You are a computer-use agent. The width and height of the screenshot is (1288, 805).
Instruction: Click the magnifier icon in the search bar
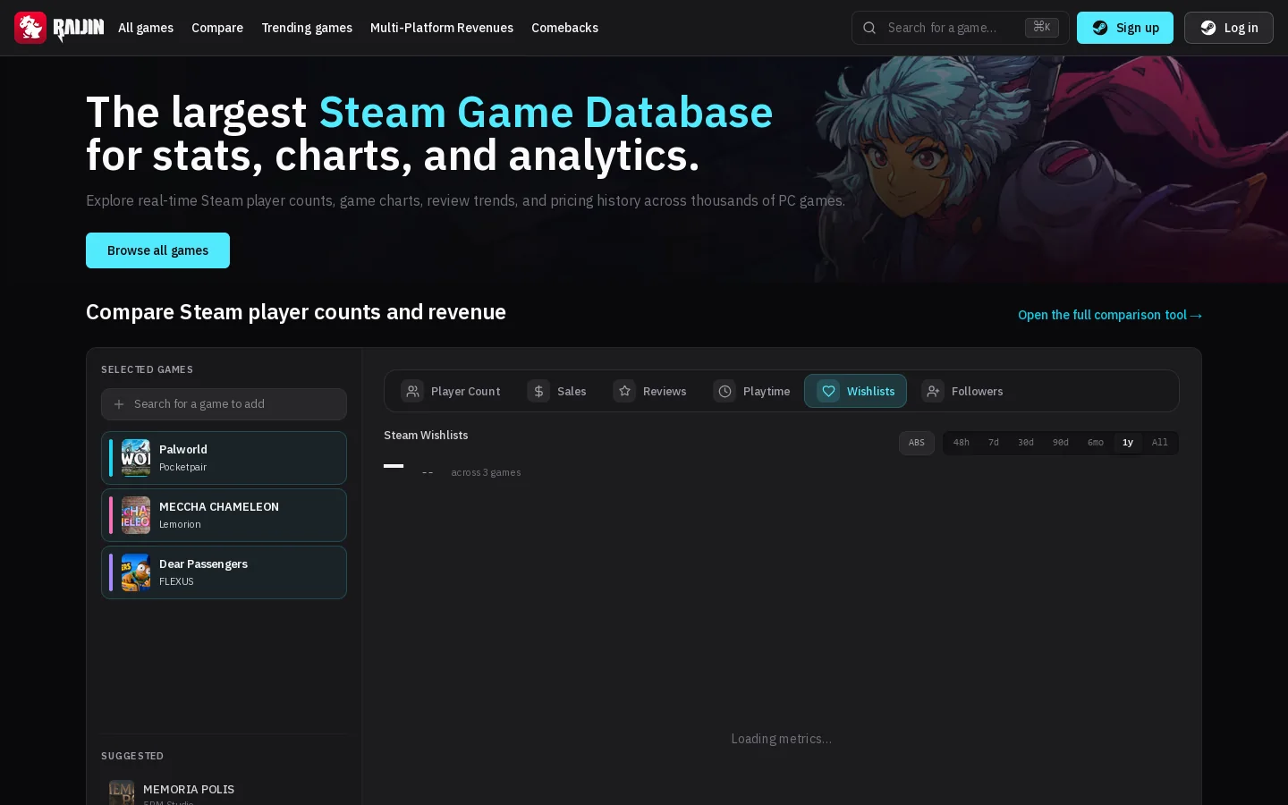869,28
